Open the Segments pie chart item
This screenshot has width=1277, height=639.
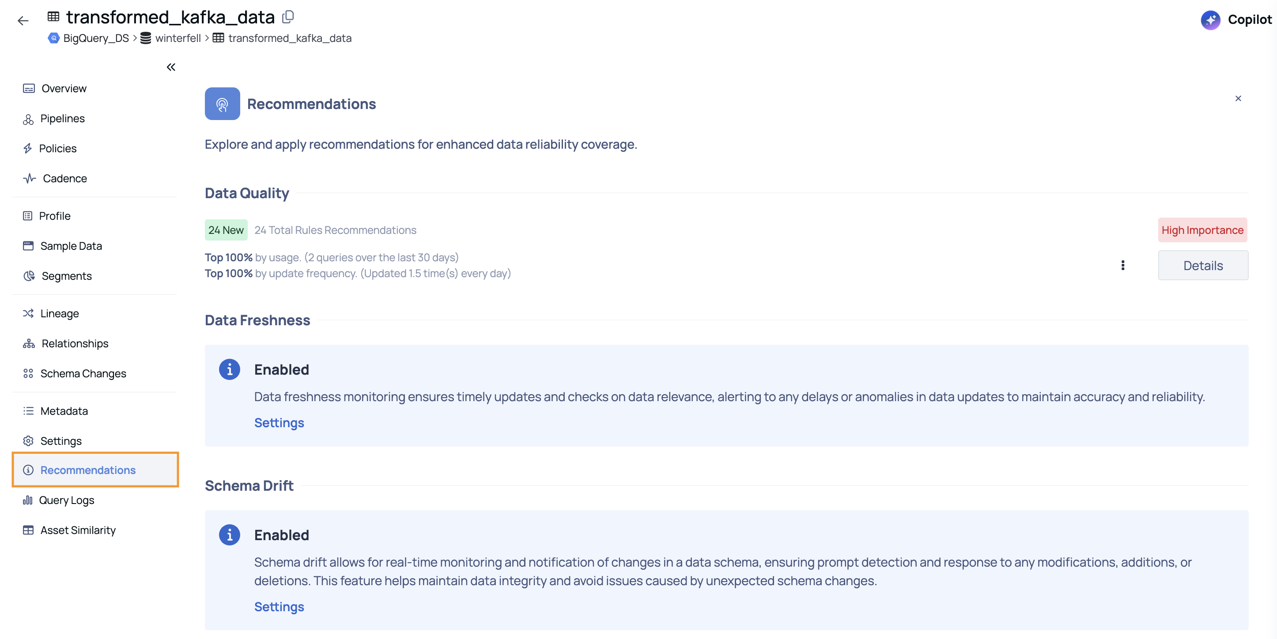coord(29,275)
